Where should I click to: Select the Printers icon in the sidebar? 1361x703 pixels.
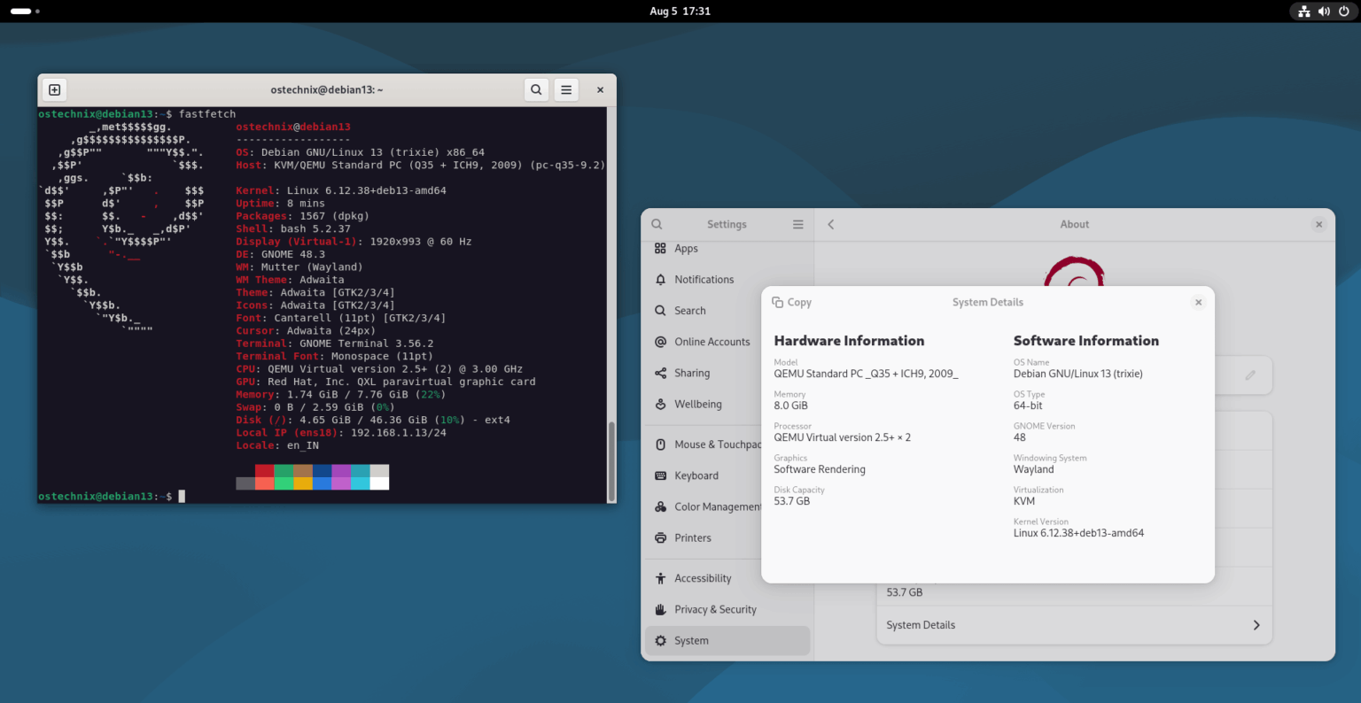pos(660,537)
